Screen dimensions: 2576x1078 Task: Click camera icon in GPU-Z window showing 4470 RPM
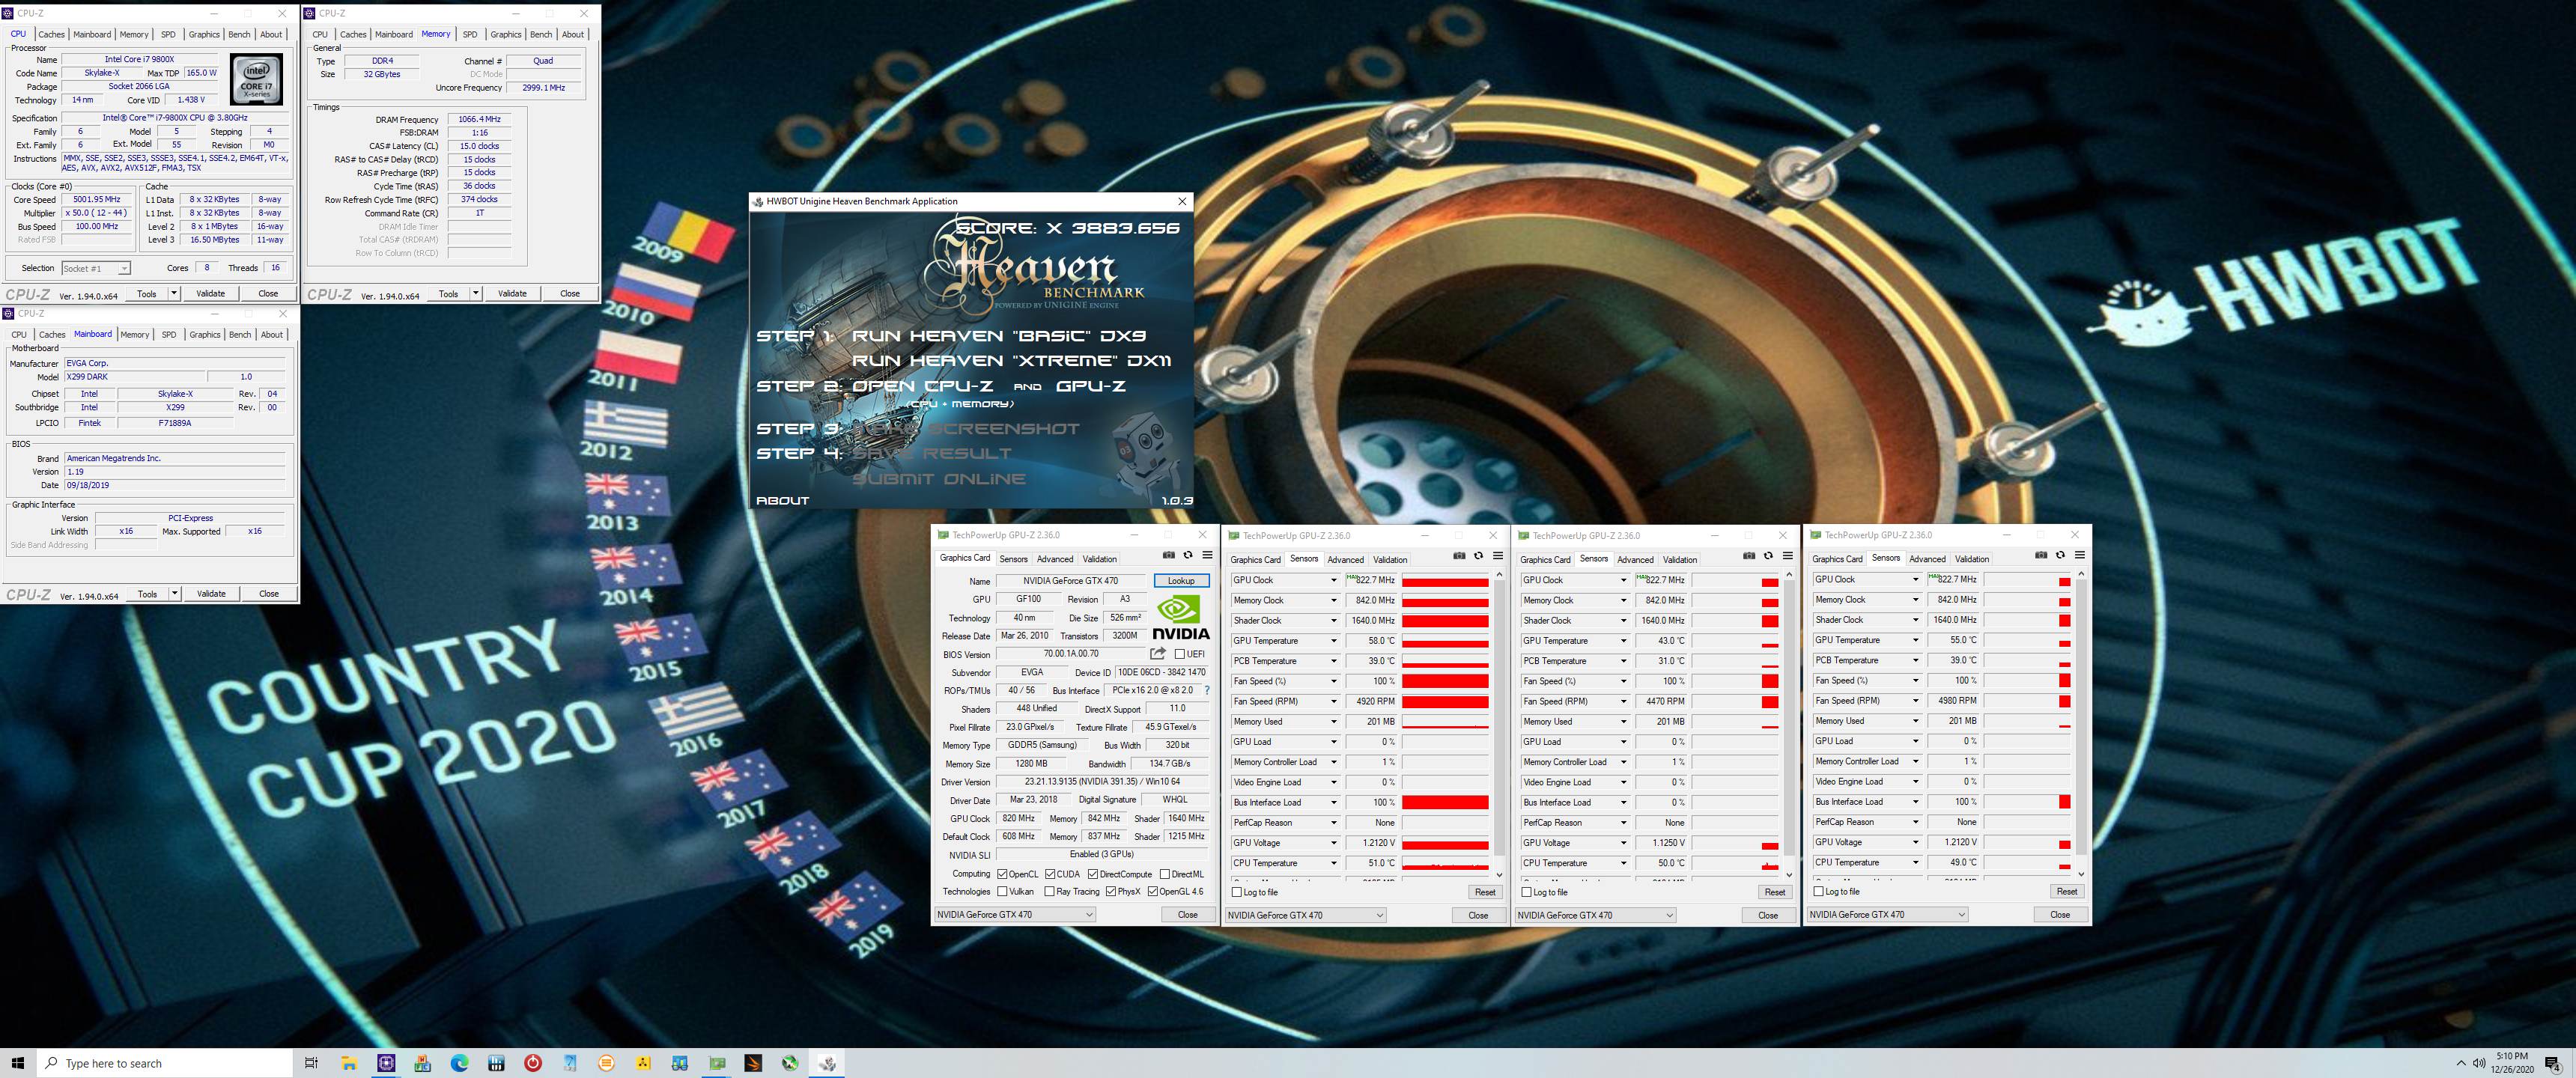point(1749,556)
